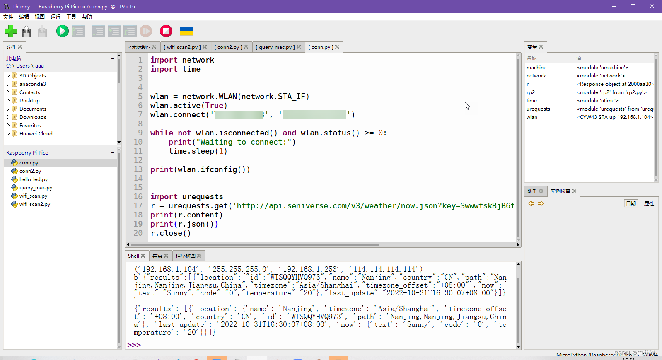Click the Raspberry Pi Pico files heading
662x360 pixels.
27,152
